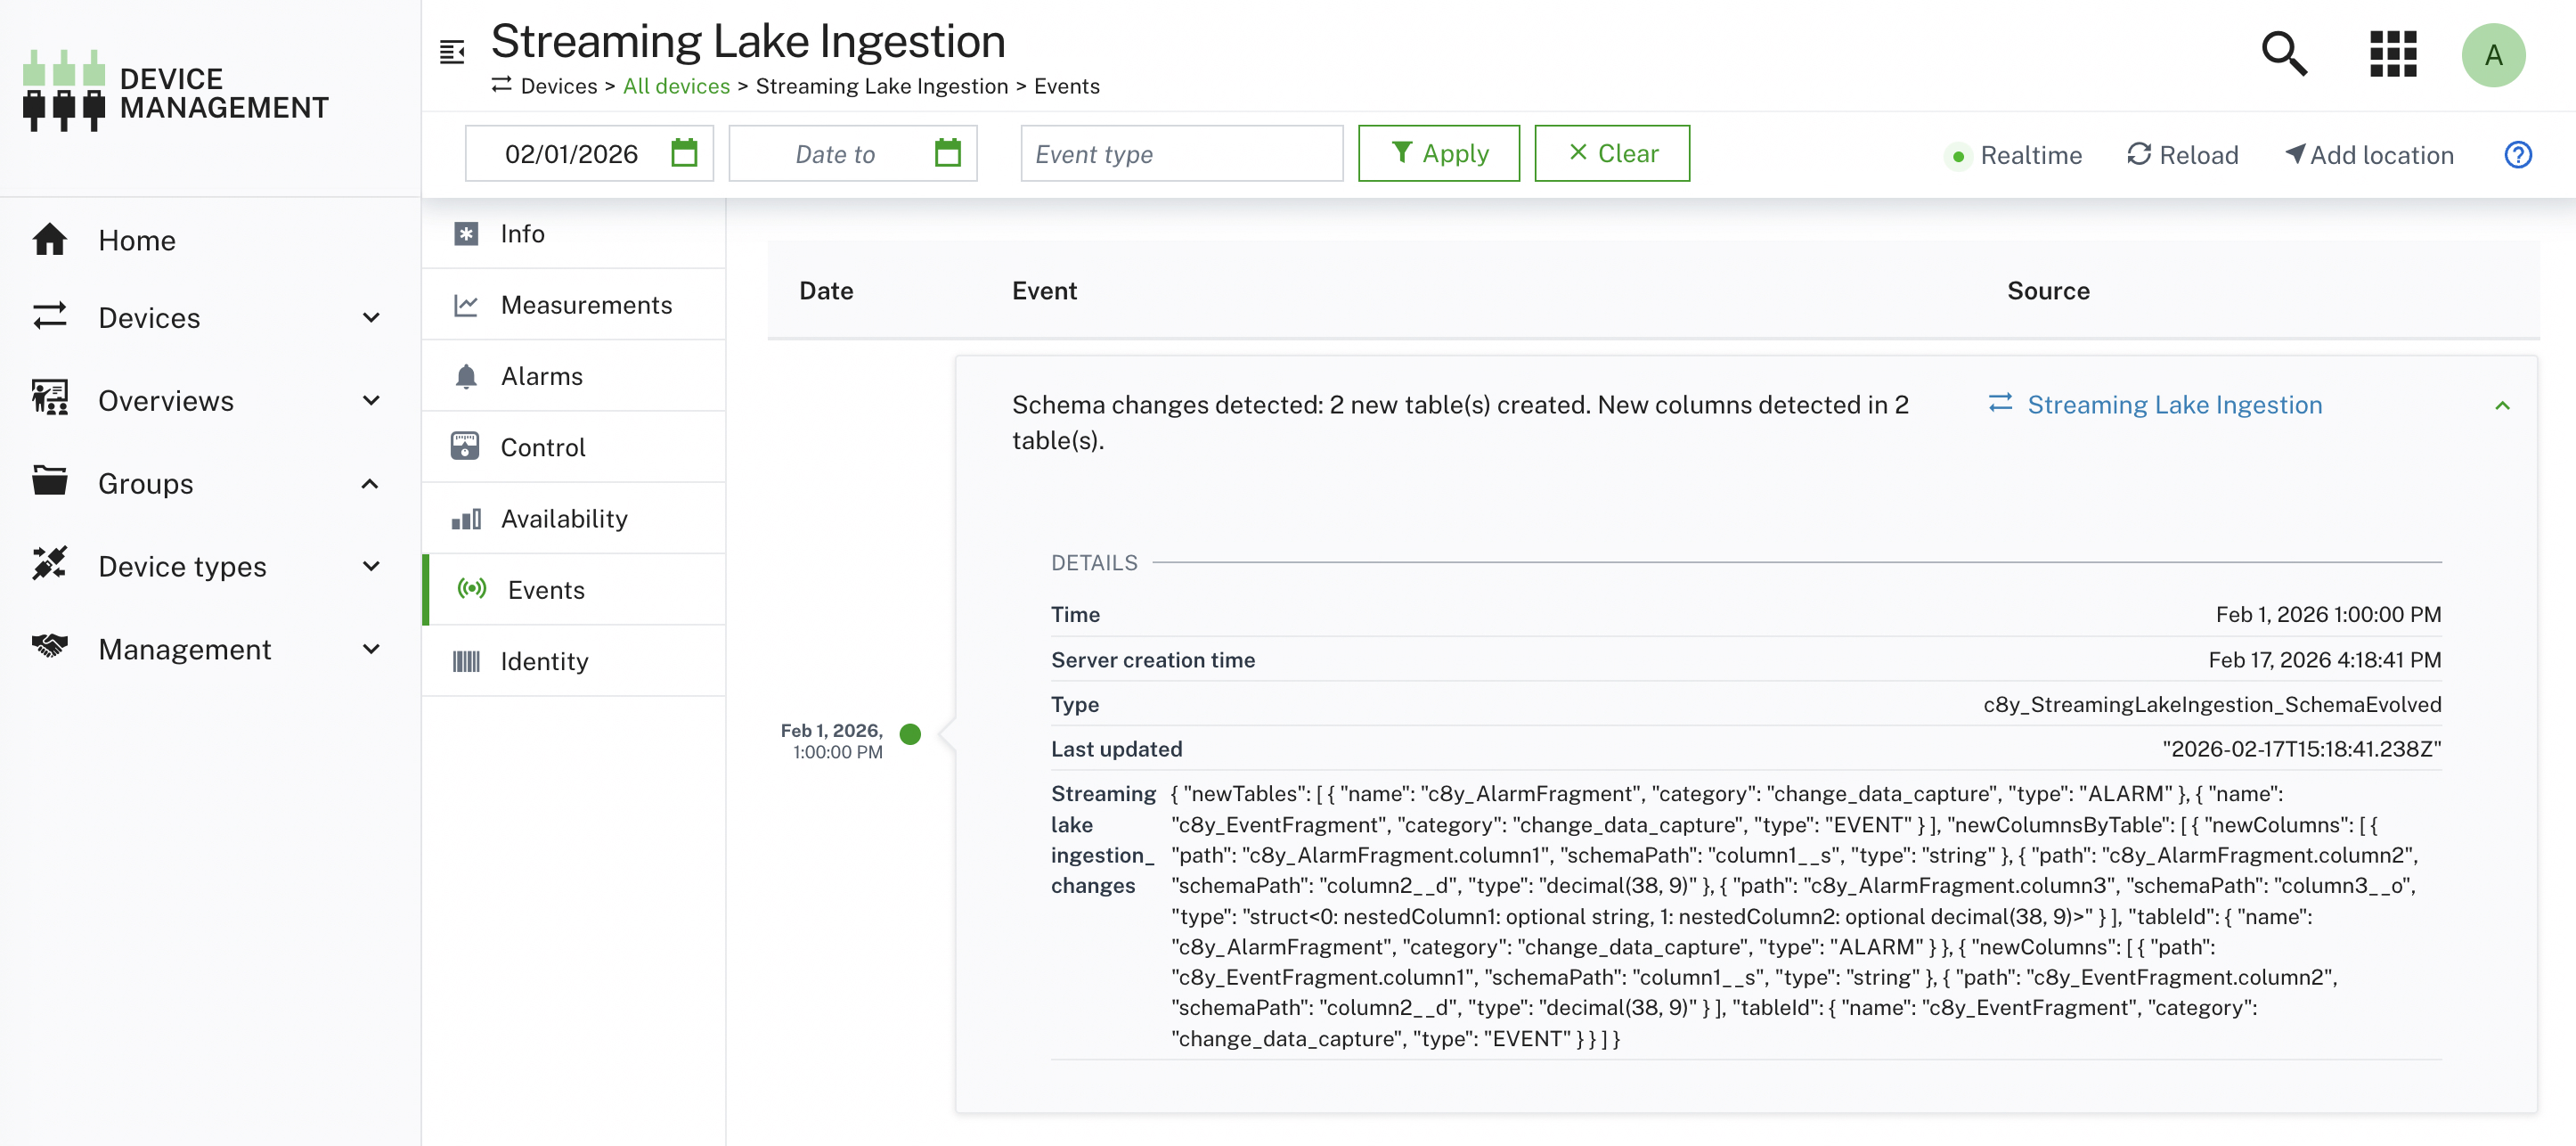The width and height of the screenshot is (2576, 1146).
Task: Open the Measurements tab
Action: (574, 306)
